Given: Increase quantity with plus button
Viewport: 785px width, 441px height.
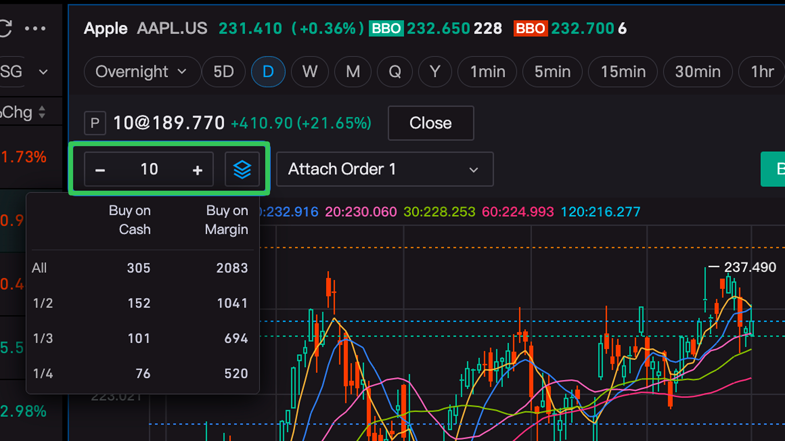Looking at the screenshot, I should 197,170.
